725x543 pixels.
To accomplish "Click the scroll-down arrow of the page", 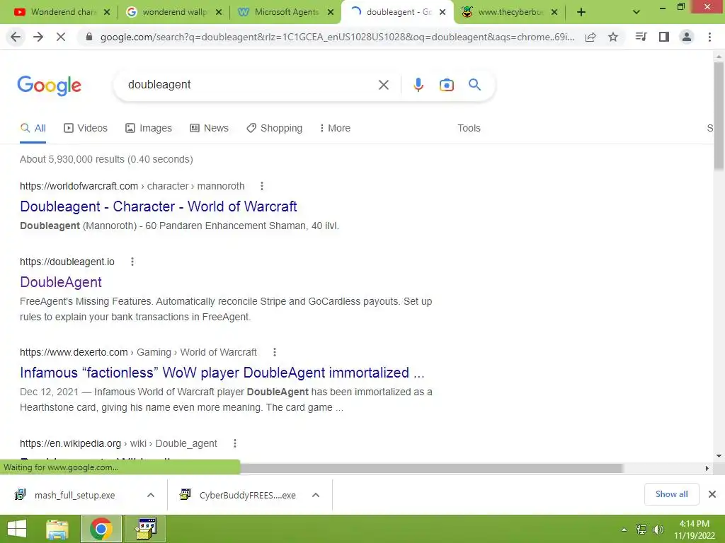I will (719, 456).
